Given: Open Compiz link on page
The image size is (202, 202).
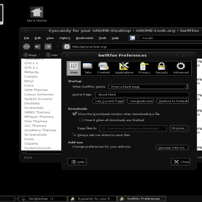Looking at the screenshot, I should [31, 76].
